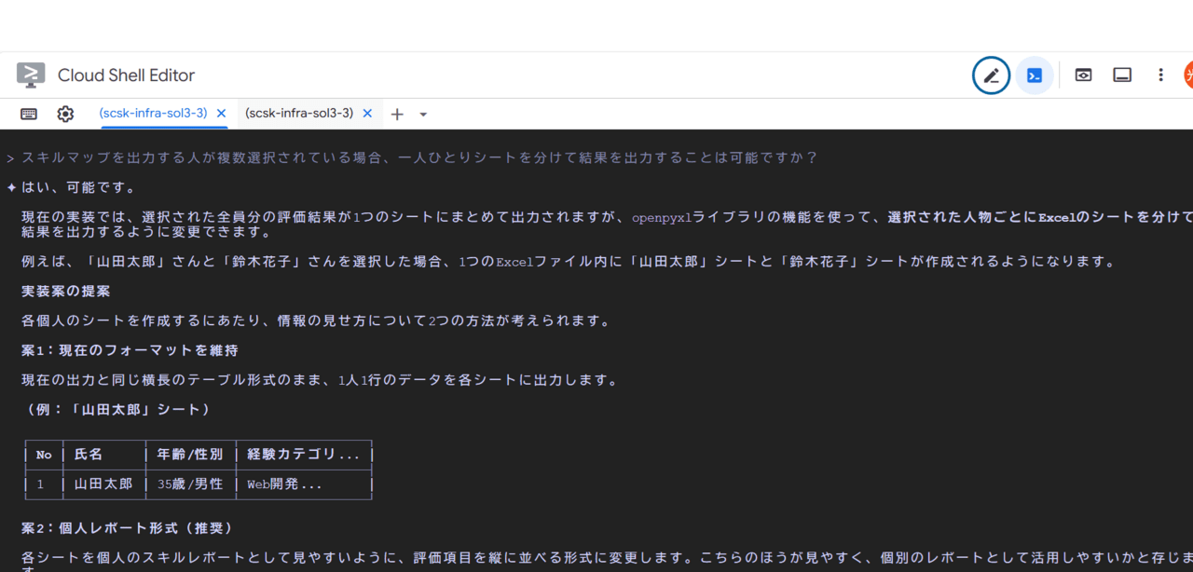Click the 案2：個人レポート形式（推奨） heading
This screenshot has height=572, width=1193.
(x=127, y=528)
